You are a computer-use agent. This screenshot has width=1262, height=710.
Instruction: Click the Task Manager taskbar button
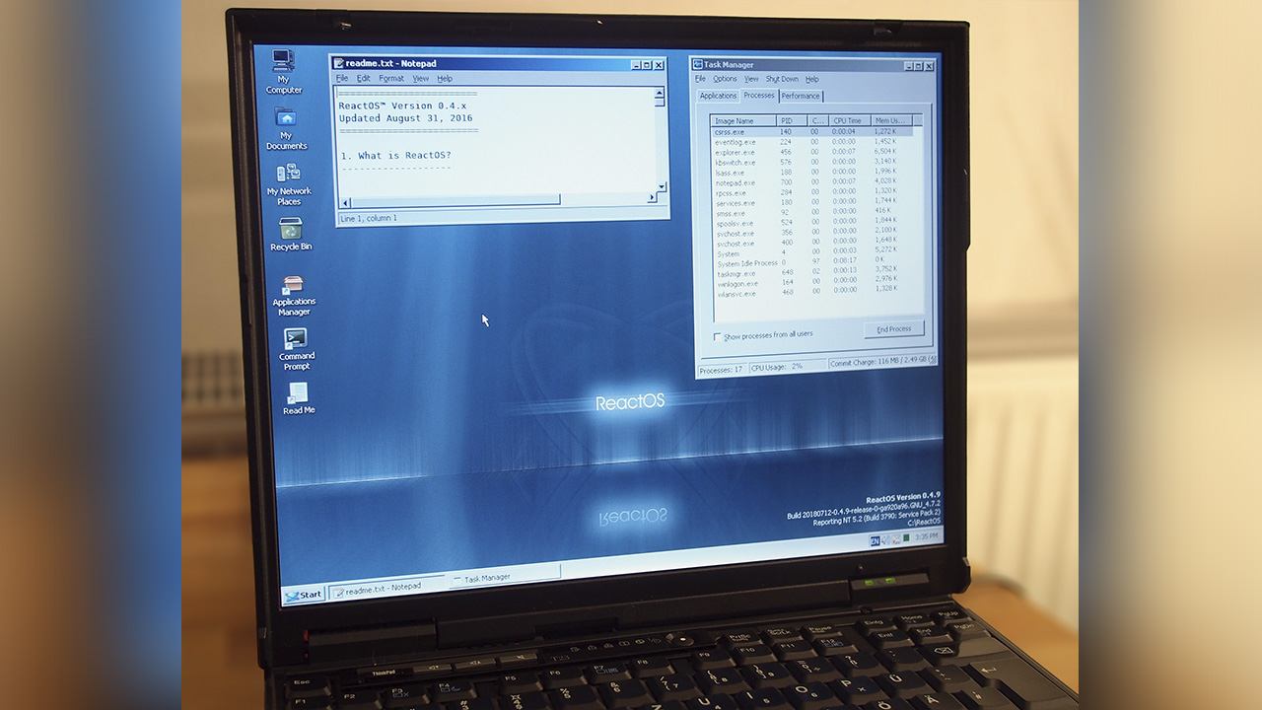[505, 577]
